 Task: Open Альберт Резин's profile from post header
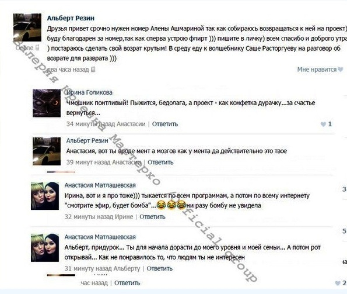click(71, 18)
